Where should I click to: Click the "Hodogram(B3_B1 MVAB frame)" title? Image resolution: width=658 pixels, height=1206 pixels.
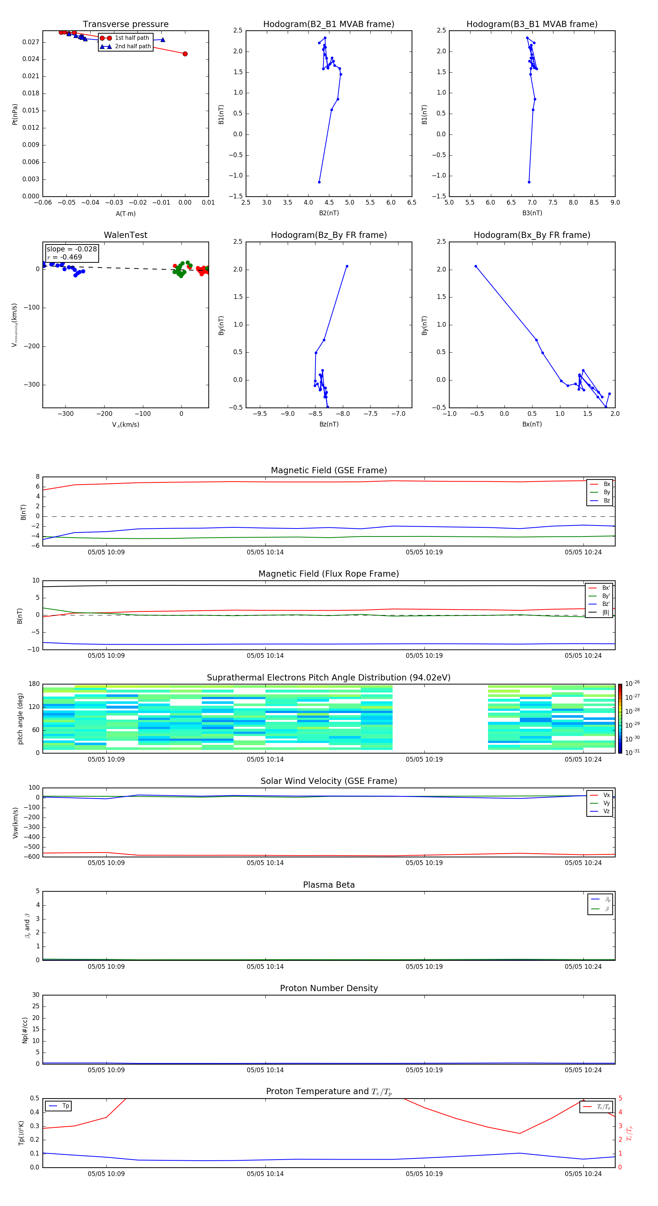532,24
